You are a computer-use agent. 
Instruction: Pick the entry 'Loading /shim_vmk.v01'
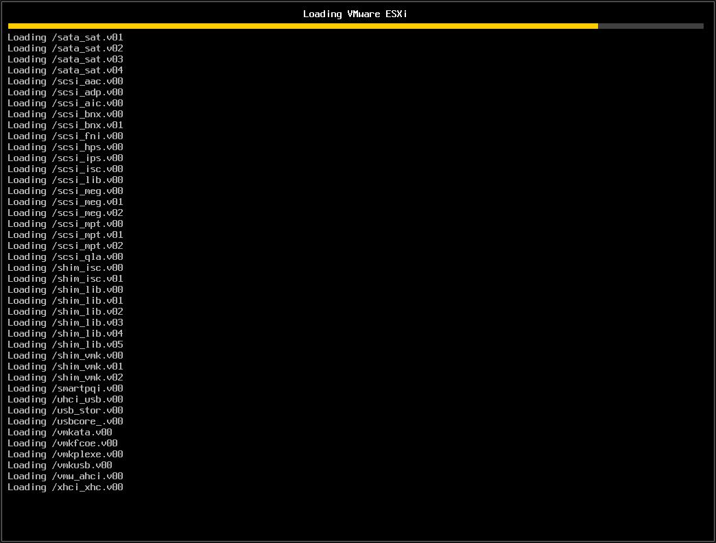pyautogui.click(x=65, y=366)
